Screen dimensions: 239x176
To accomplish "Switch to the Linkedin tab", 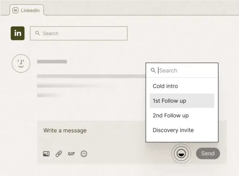I will [27, 10].
